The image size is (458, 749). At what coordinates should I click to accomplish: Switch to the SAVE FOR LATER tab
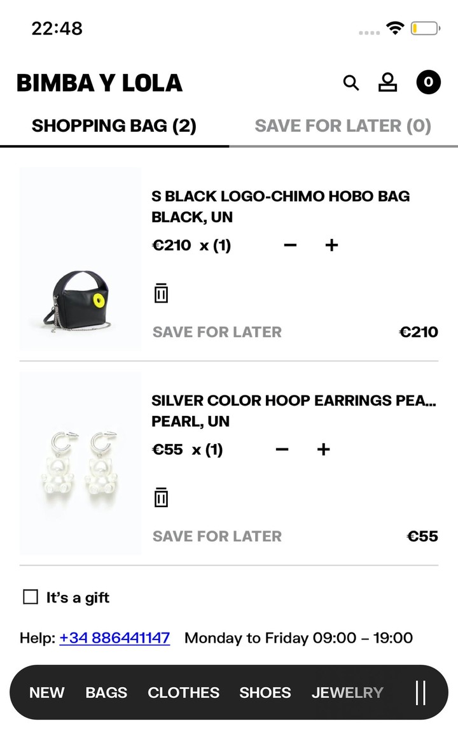343,125
